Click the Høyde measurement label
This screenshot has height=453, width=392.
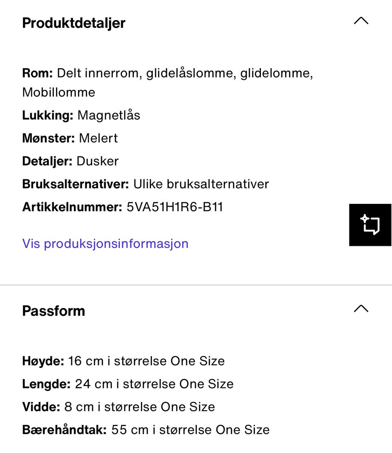coord(43,361)
